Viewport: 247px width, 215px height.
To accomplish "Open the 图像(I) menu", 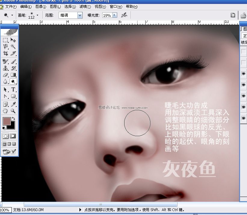I will 41,7.
